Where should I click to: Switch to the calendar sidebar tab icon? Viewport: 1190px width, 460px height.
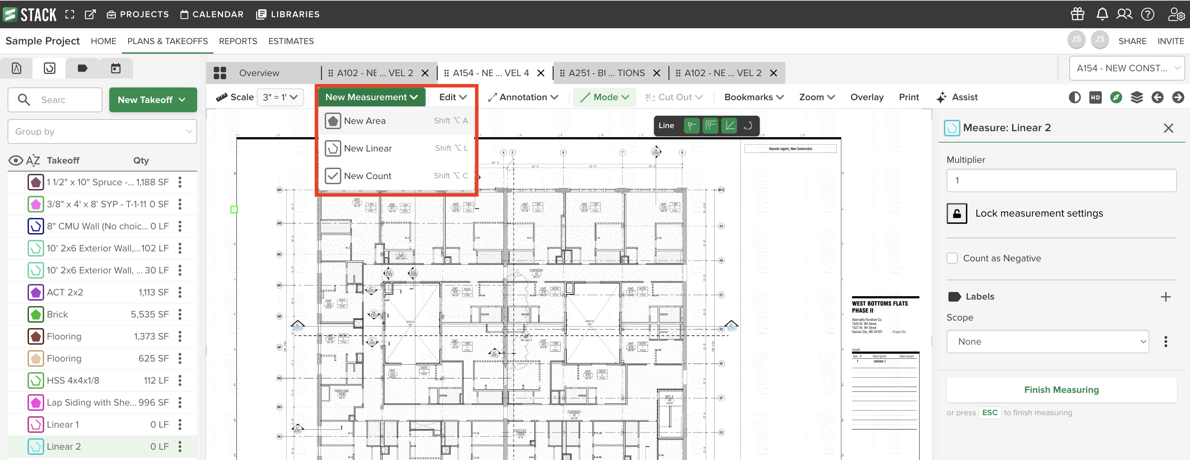click(x=115, y=68)
